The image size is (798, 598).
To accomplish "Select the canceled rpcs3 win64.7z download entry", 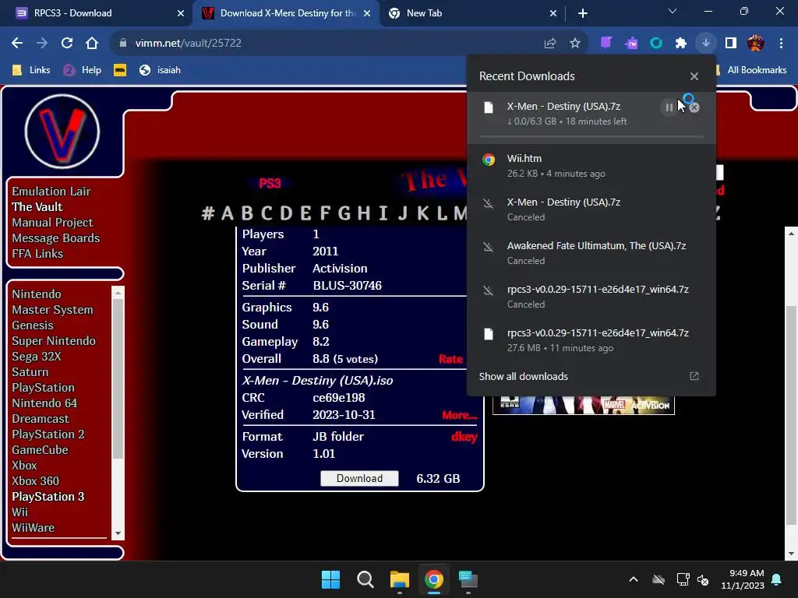I will 591,297.
